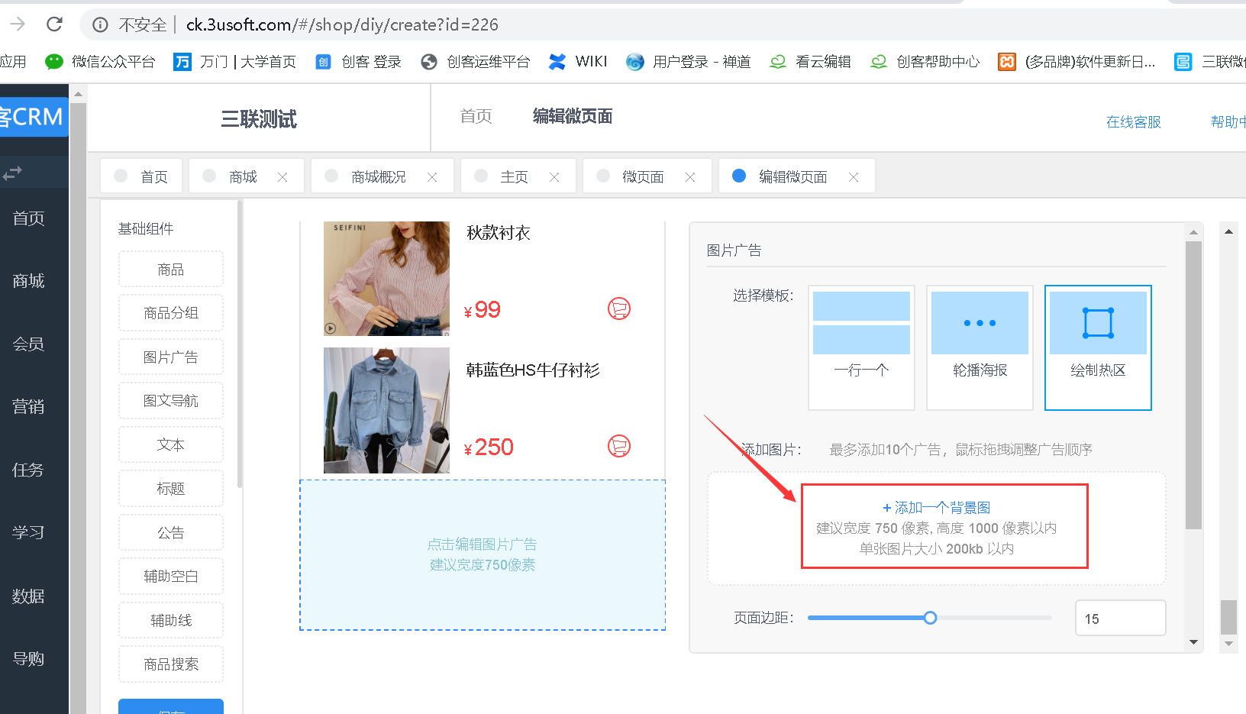
Task: Open the 创客帮助中心 bookmark
Action: [x=925, y=62]
